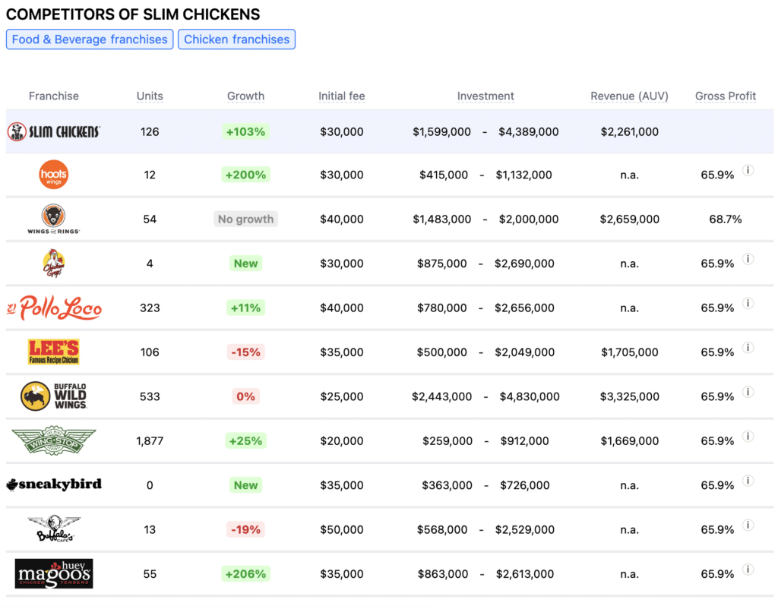Click the Units column header
Viewport: 778px width, 609px height.
(150, 96)
